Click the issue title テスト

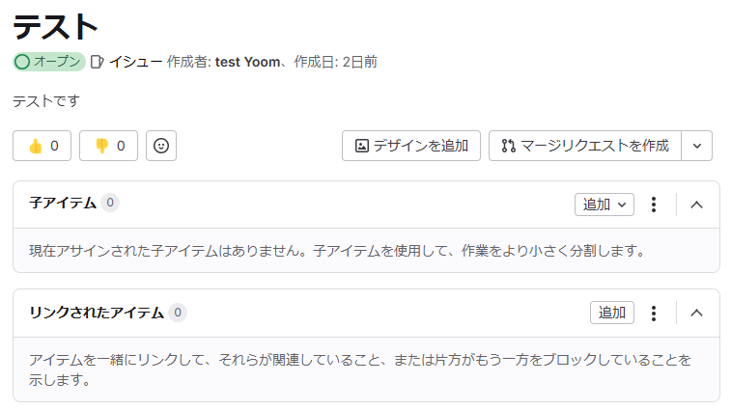tap(55, 26)
